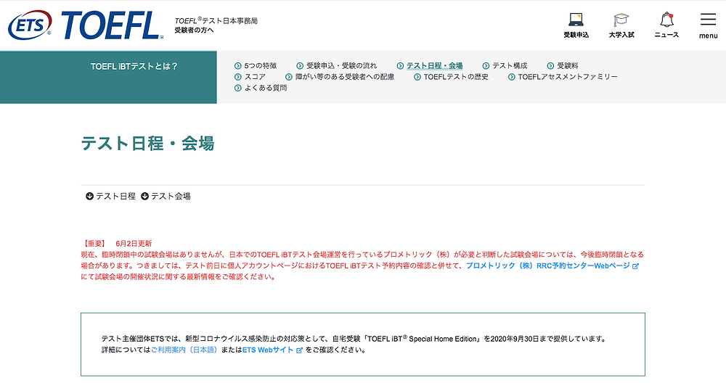
Task: Click the 【重要】 6月2日更新 notice text
Action: tap(117, 244)
